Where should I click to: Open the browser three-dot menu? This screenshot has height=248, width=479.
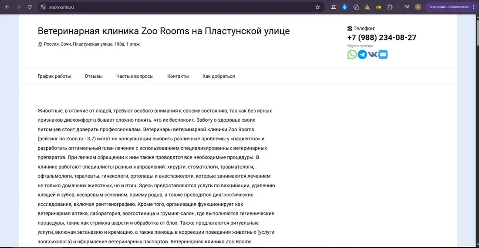pos(473,7)
